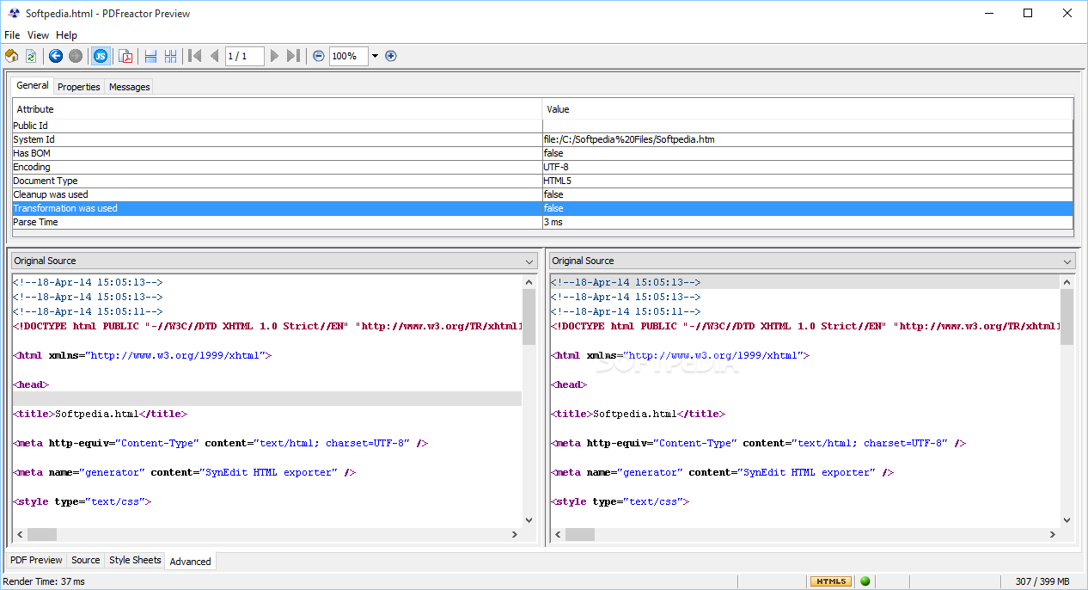Switch to the Messages tab
1088x590 pixels.
130,87
